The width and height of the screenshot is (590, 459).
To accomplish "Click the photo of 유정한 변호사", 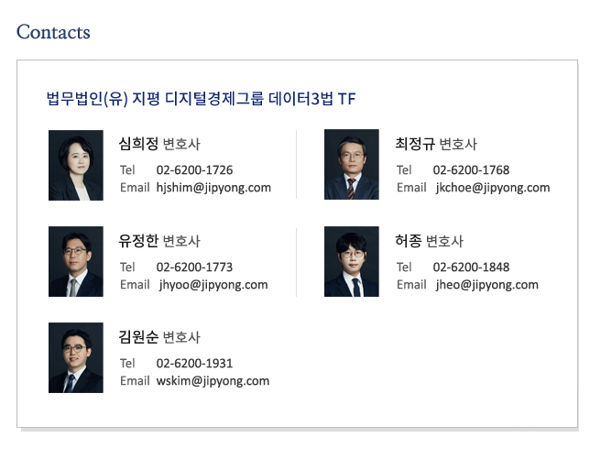I will [76, 261].
